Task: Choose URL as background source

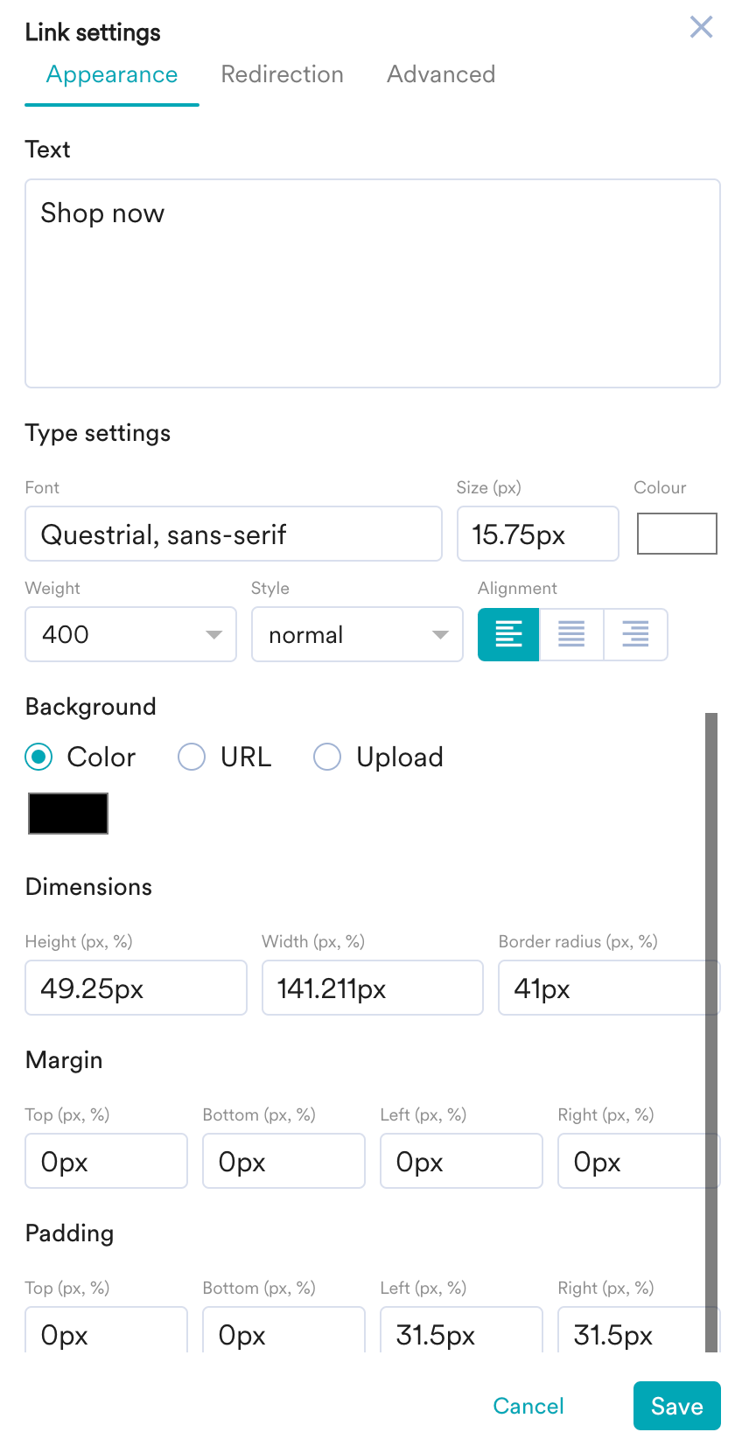Action: coord(192,757)
